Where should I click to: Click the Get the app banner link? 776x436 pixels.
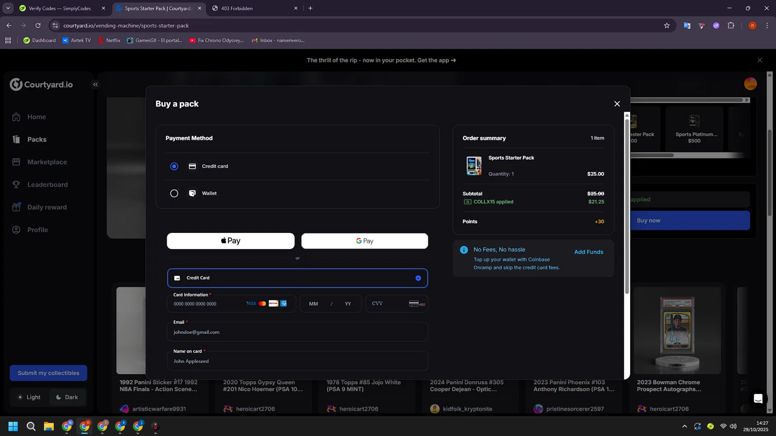pyautogui.click(x=381, y=60)
